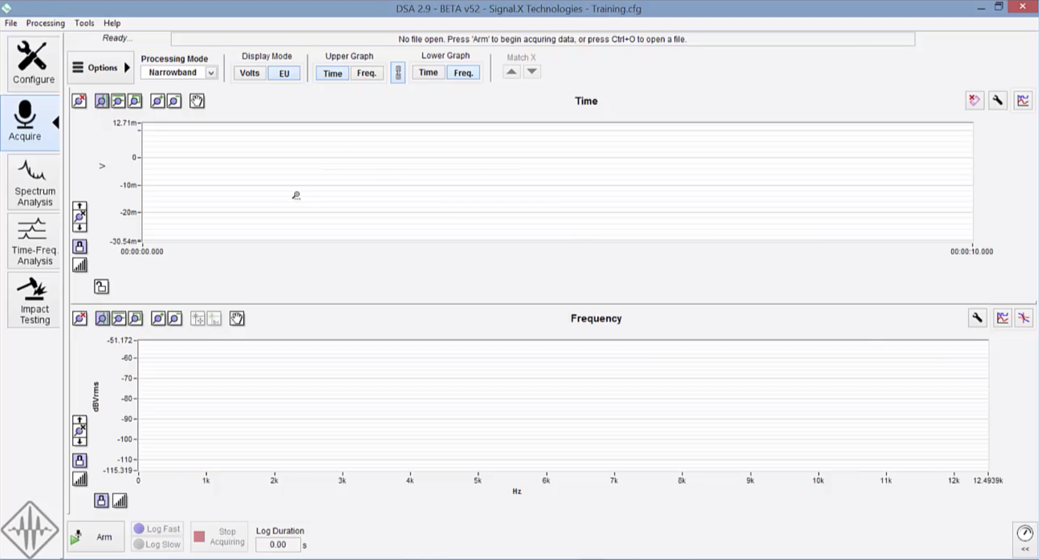Image resolution: width=1039 pixels, height=560 pixels.
Task: Toggle the link graphs chain button
Action: pyautogui.click(x=398, y=73)
